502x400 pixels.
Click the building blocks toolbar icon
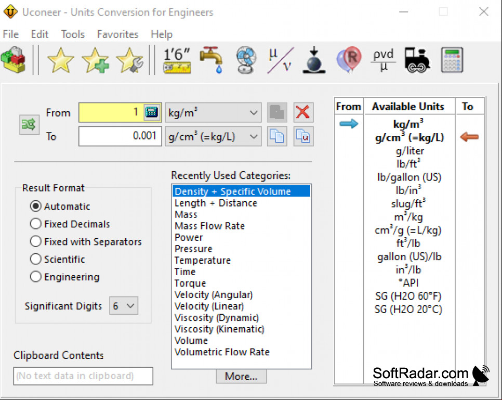tap(13, 60)
